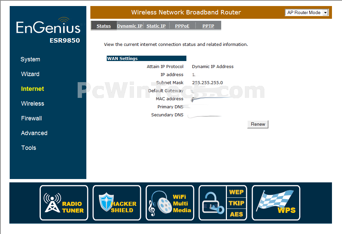Click the ESR9850 model label

65,41
